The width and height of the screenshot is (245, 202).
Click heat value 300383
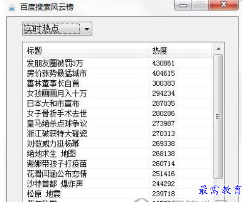pos(163,83)
